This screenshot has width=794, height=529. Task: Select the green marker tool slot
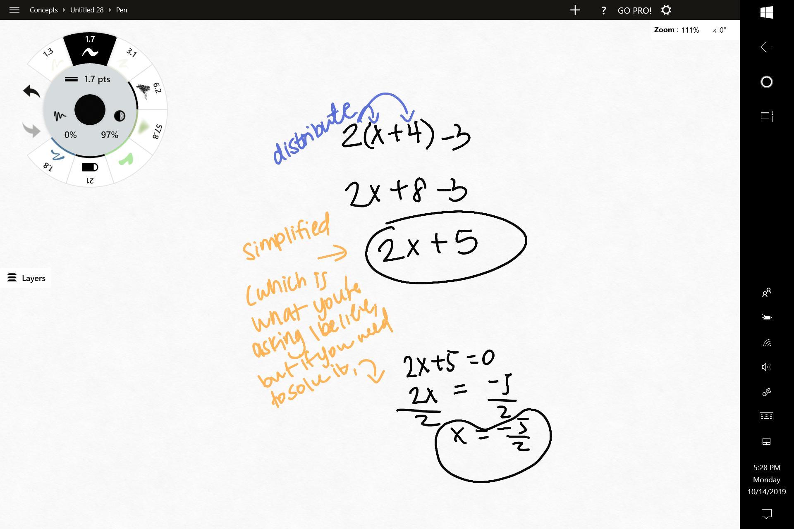(127, 160)
